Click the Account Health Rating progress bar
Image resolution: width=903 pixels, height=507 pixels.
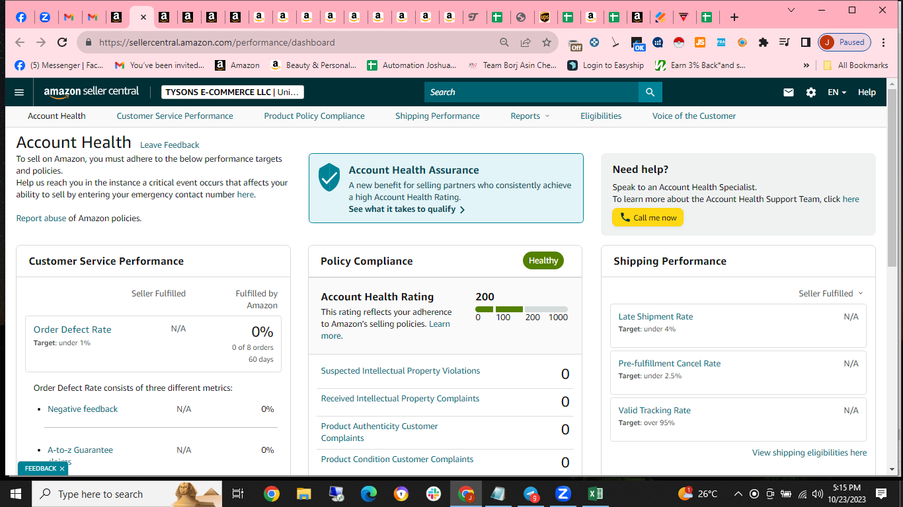coord(522,309)
